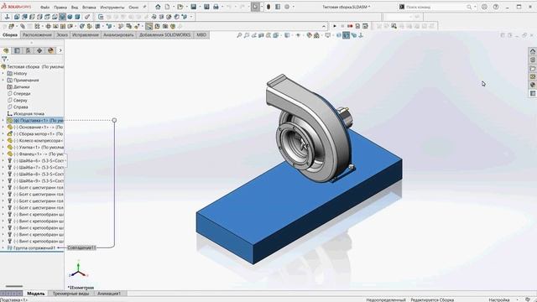Switch to the Анализировать ribbon tab
Viewport: 537px width, 302px height.
(118, 35)
